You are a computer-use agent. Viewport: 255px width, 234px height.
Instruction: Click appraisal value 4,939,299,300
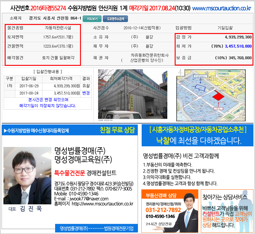238,37
